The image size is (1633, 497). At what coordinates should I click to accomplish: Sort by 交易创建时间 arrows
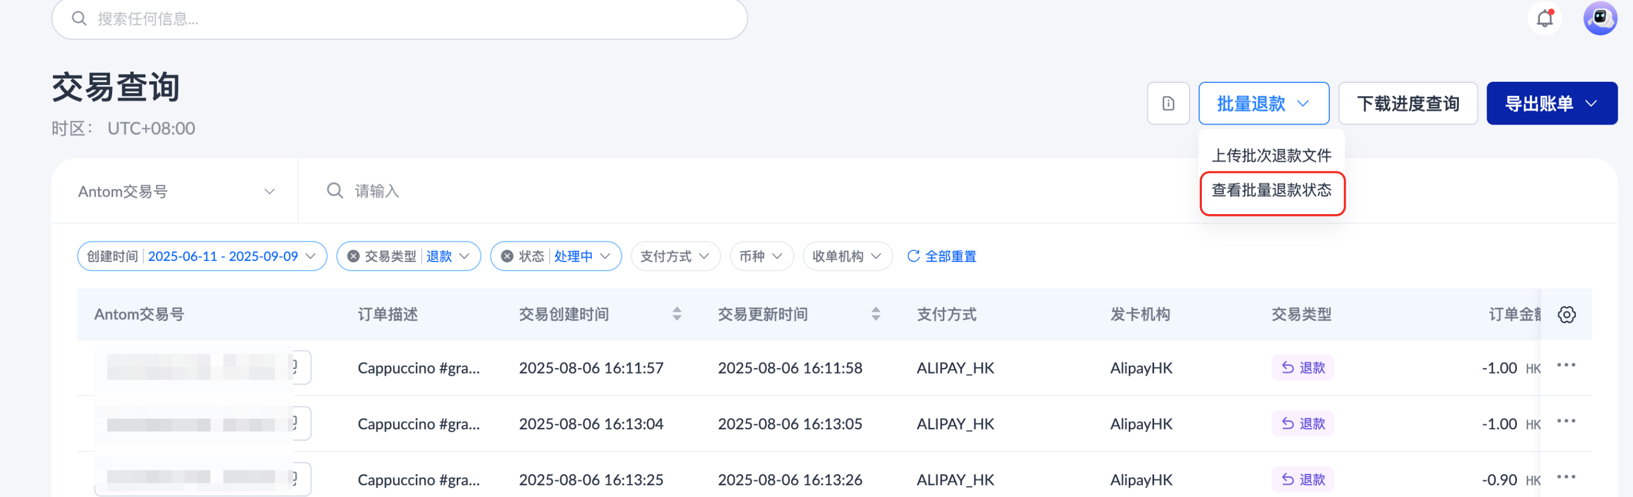click(x=677, y=314)
